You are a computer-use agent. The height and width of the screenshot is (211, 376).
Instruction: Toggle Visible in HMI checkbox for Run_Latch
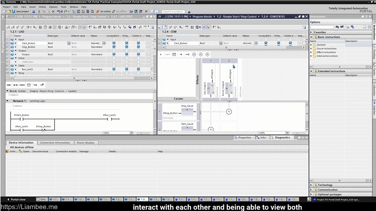[x=138, y=69]
